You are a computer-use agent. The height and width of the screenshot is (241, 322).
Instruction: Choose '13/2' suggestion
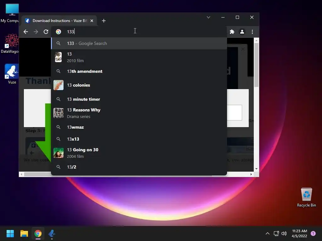point(139,167)
